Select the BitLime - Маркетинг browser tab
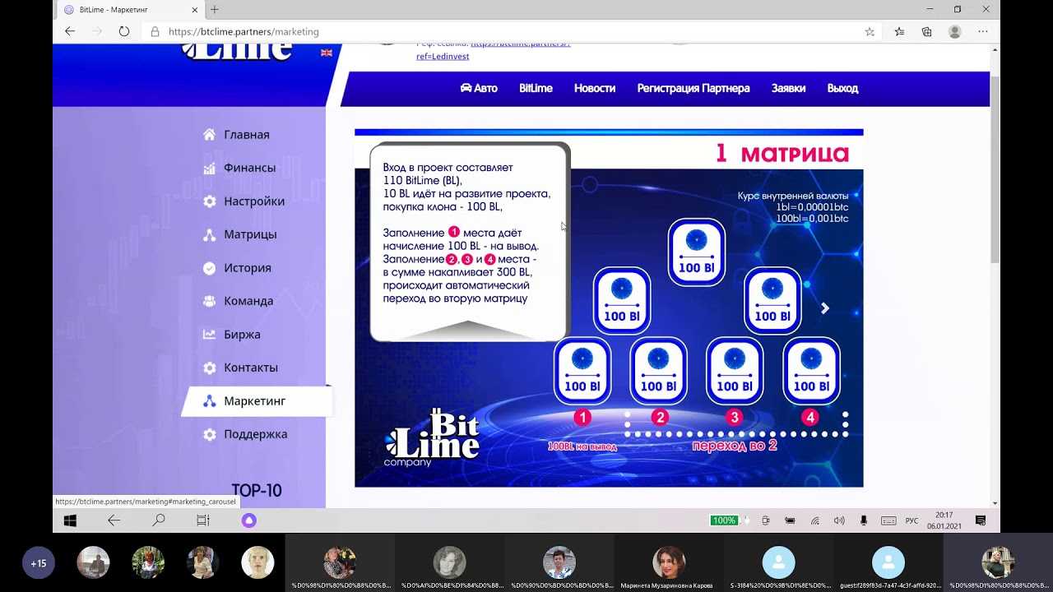Image resolution: width=1053 pixels, height=592 pixels. 128,10
